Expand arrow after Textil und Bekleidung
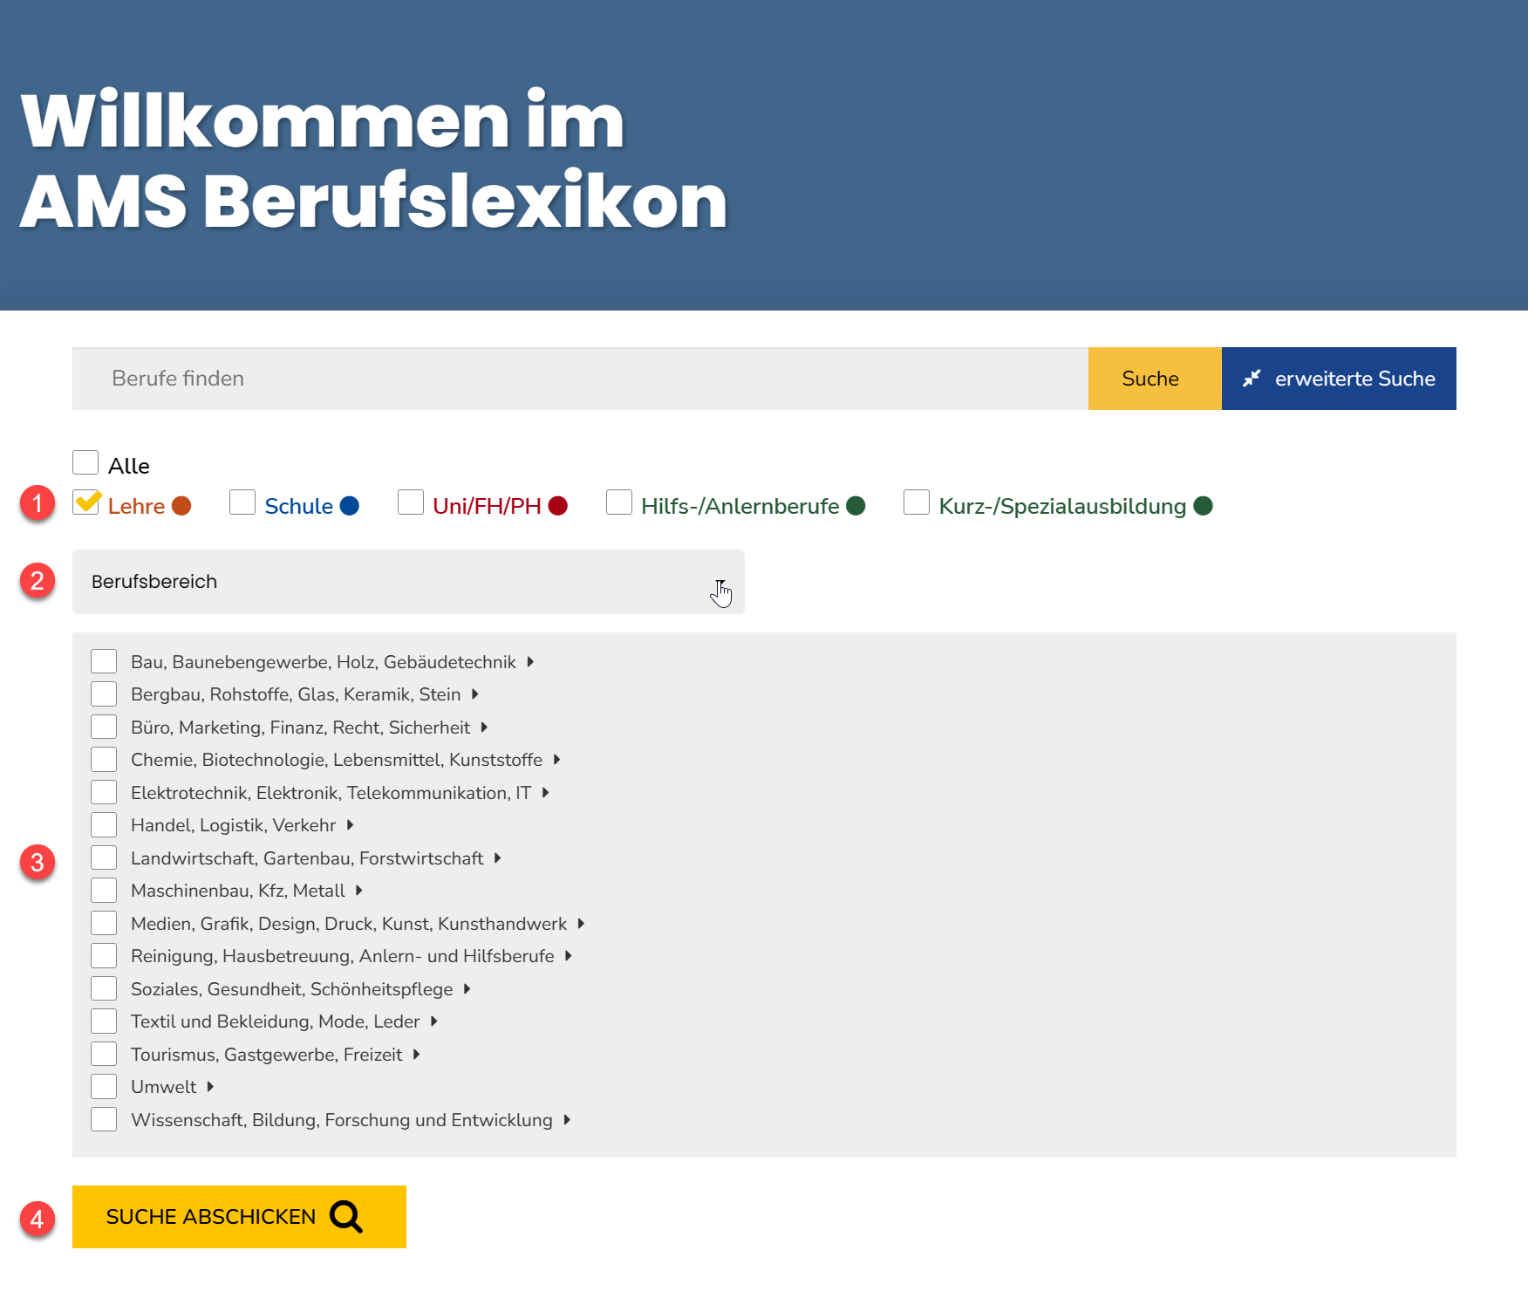 tap(433, 1021)
